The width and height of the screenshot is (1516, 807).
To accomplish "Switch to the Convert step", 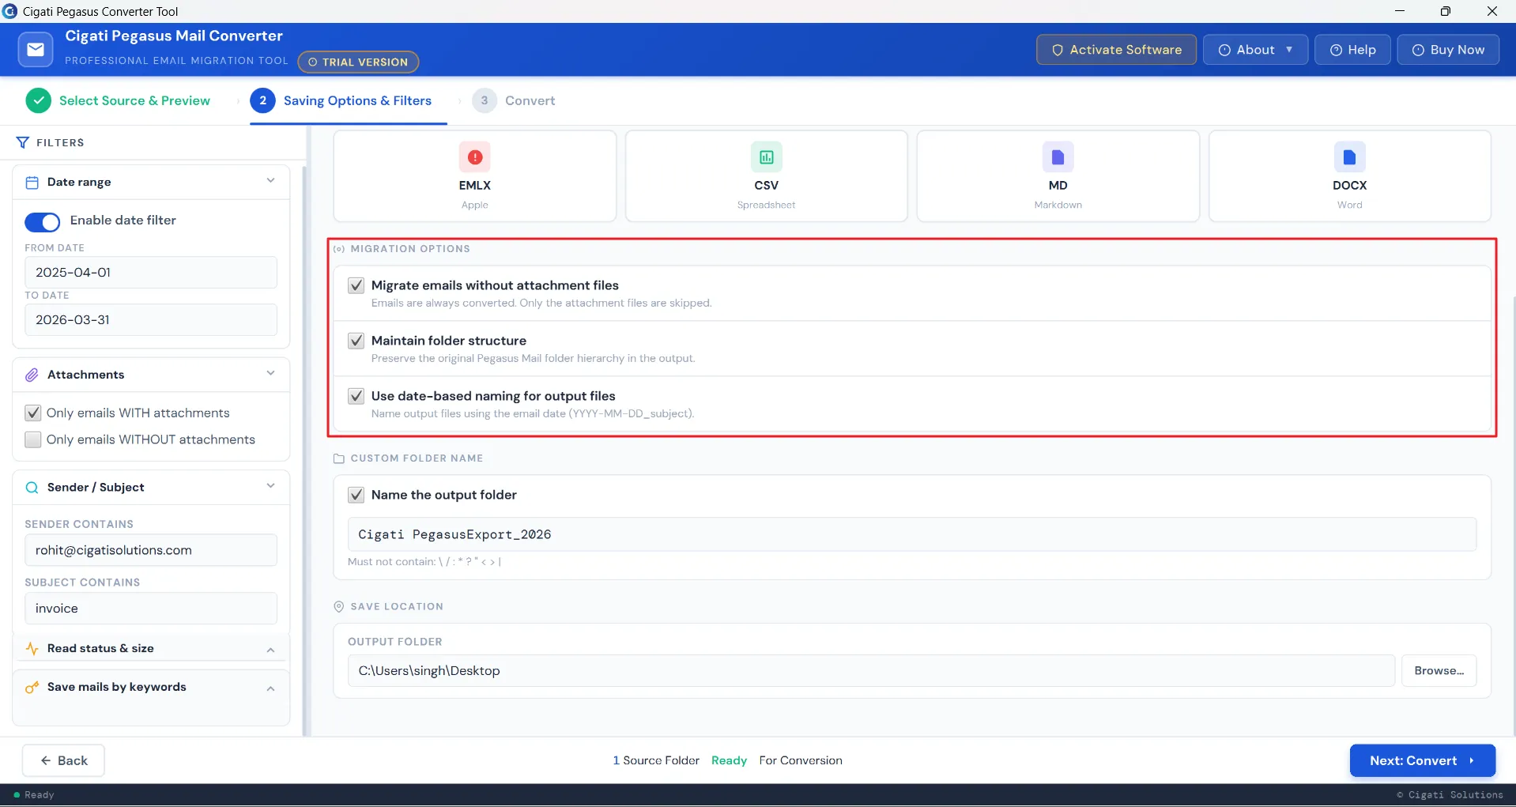I will coord(514,100).
